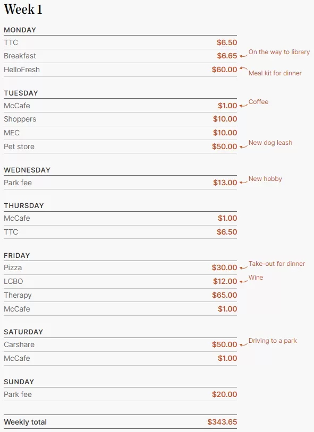Select the Week 1 heading
The image size is (314, 432).
(x=23, y=10)
